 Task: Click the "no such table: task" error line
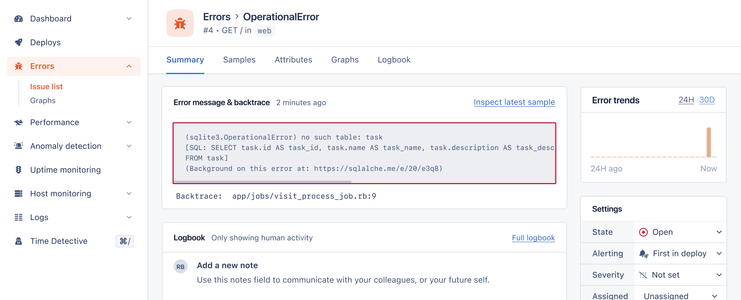[x=284, y=137]
